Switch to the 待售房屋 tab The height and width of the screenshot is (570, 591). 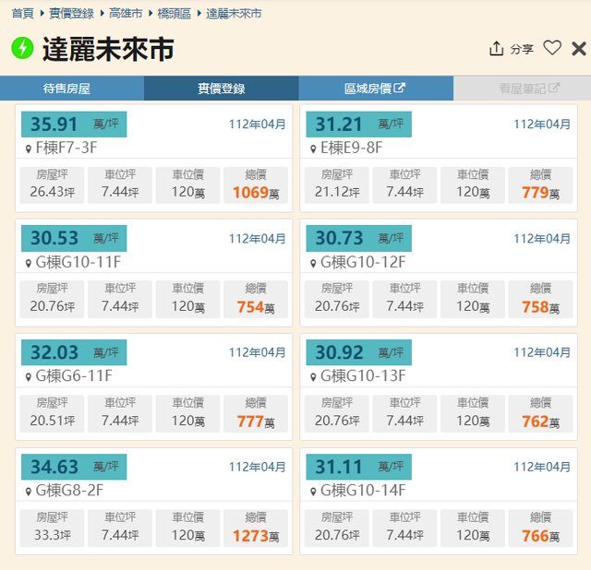[72, 89]
